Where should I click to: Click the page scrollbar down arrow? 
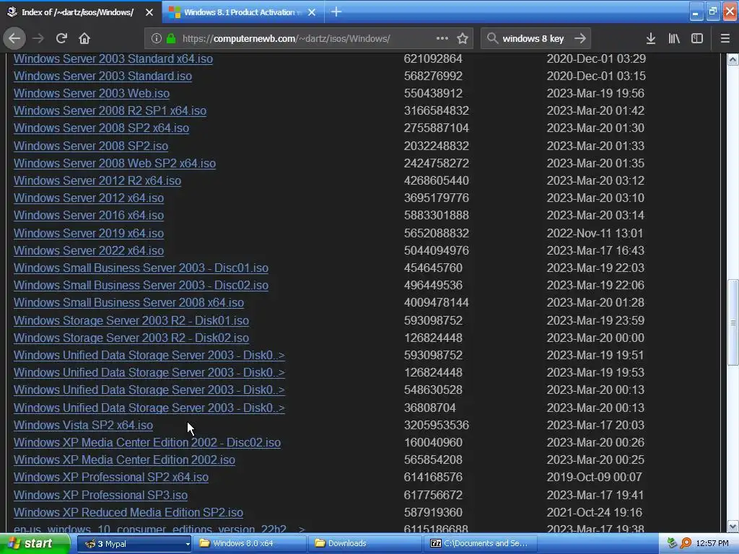(x=733, y=526)
